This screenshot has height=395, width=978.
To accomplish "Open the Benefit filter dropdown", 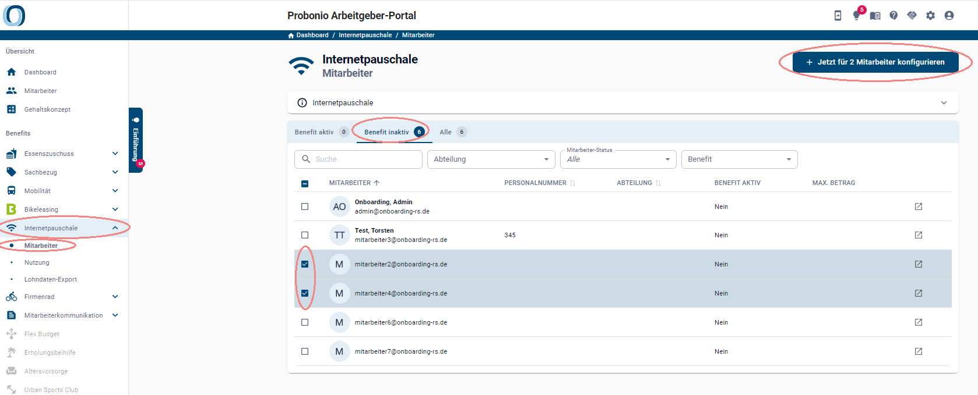I will tap(740, 159).
